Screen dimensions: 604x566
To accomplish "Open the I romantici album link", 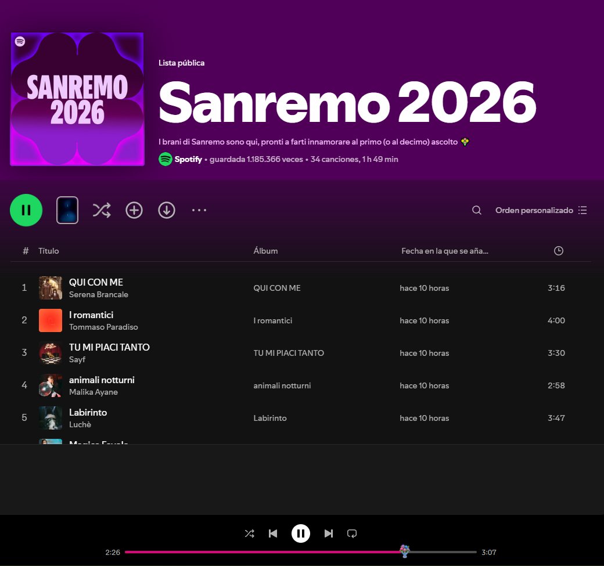I will tap(273, 320).
